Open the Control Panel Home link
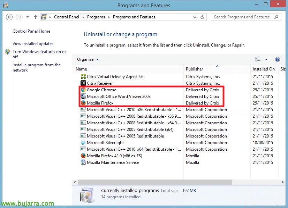The height and width of the screenshot is (208, 288). coord(31,31)
